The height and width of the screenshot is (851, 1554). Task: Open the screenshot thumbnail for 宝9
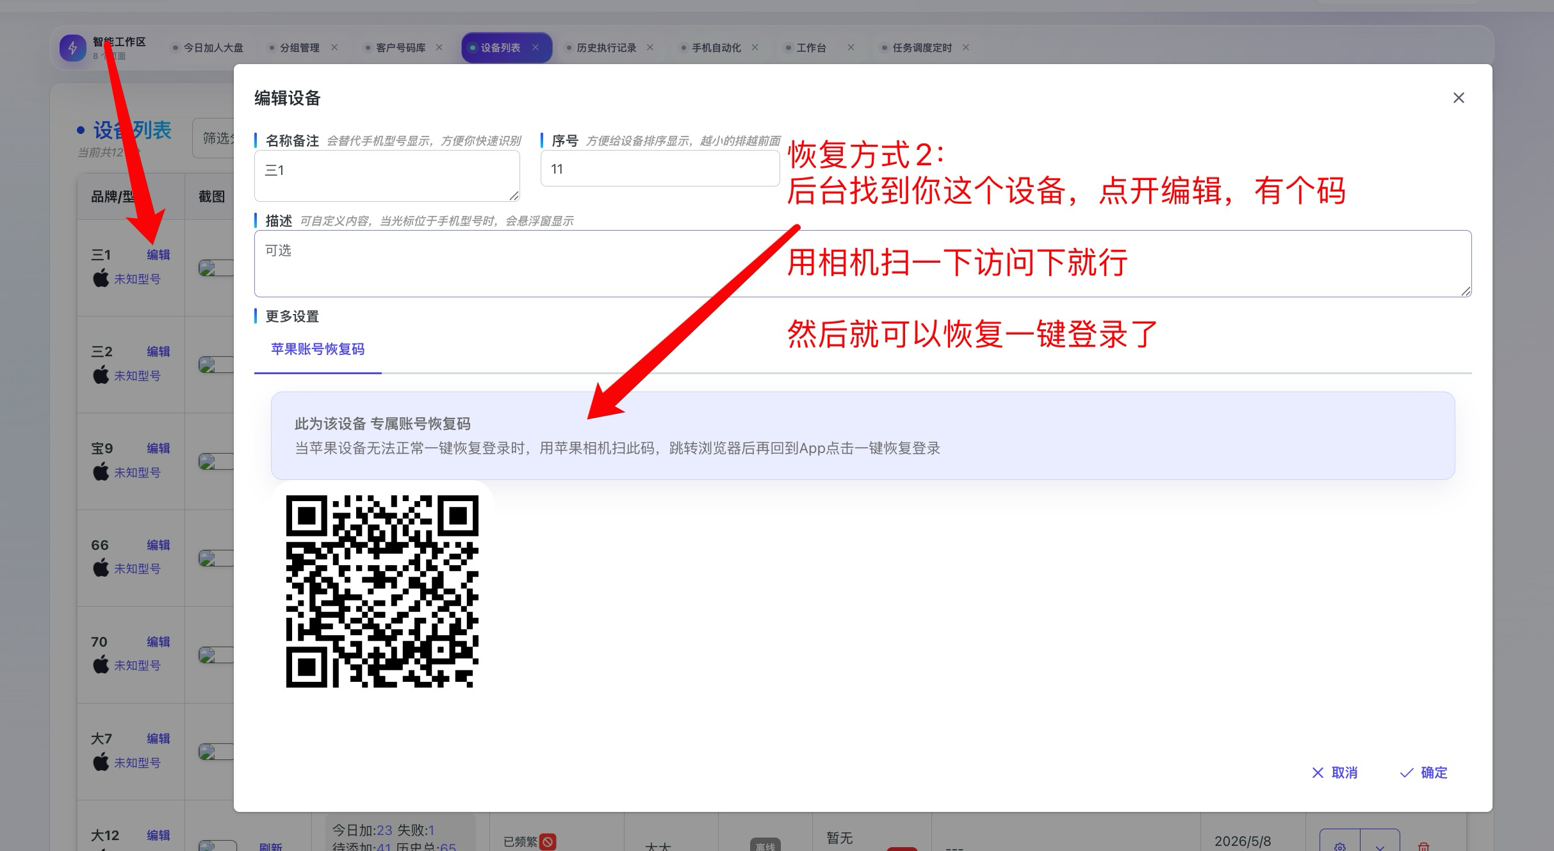click(x=216, y=461)
